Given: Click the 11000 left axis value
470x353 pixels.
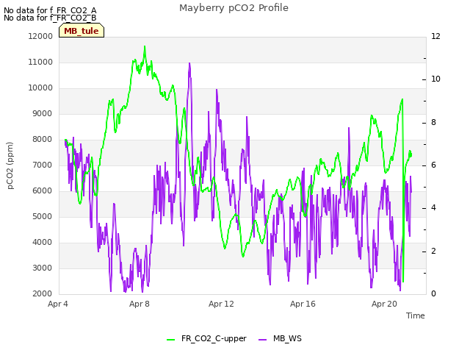Looking at the screenshot, I should click(40, 62).
